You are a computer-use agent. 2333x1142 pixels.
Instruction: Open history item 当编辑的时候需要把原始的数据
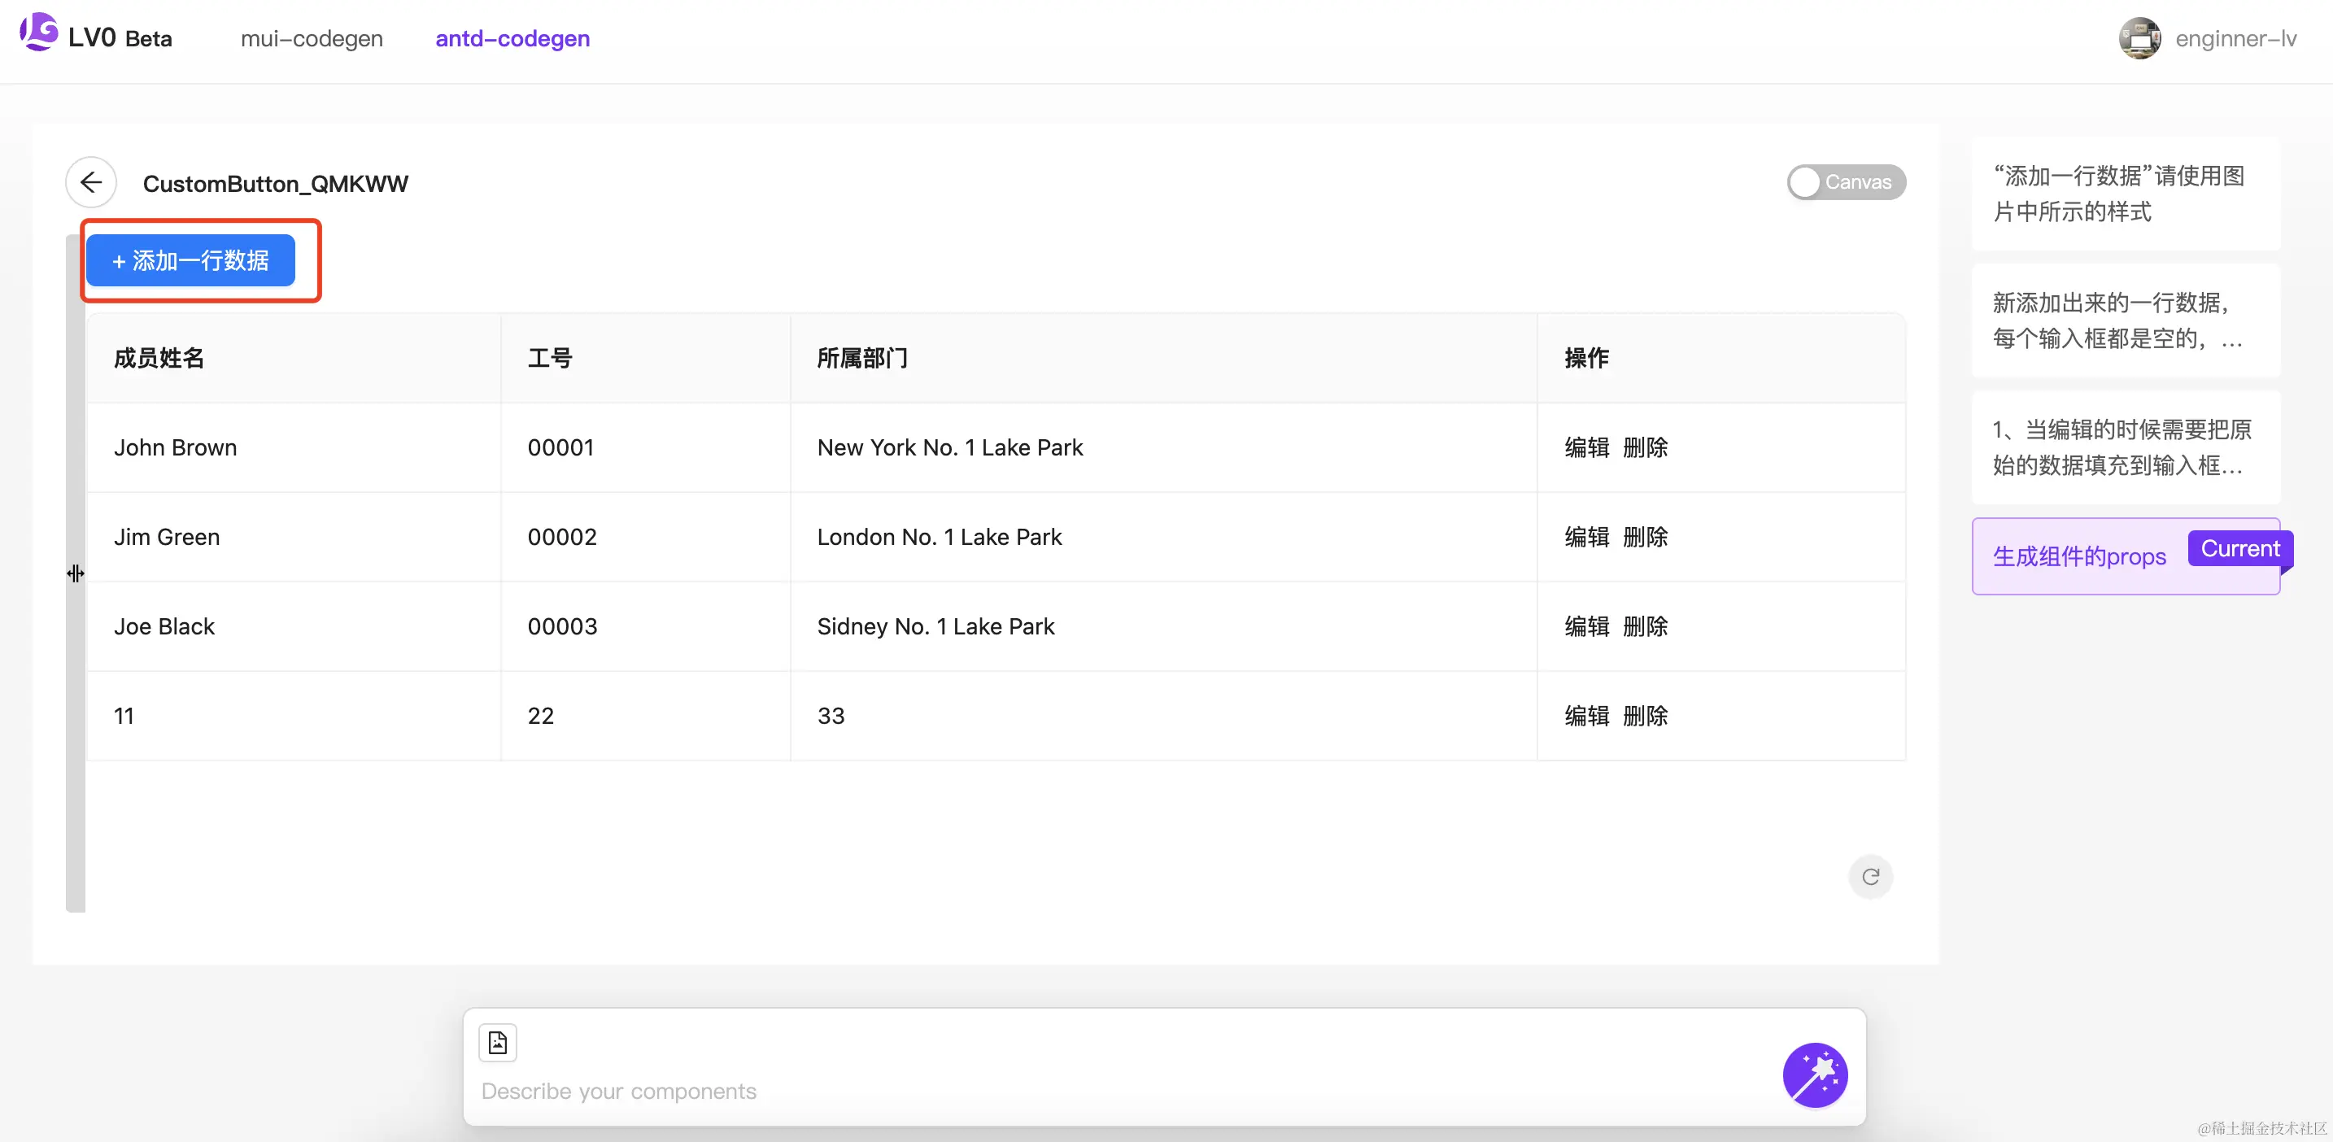coord(2125,447)
